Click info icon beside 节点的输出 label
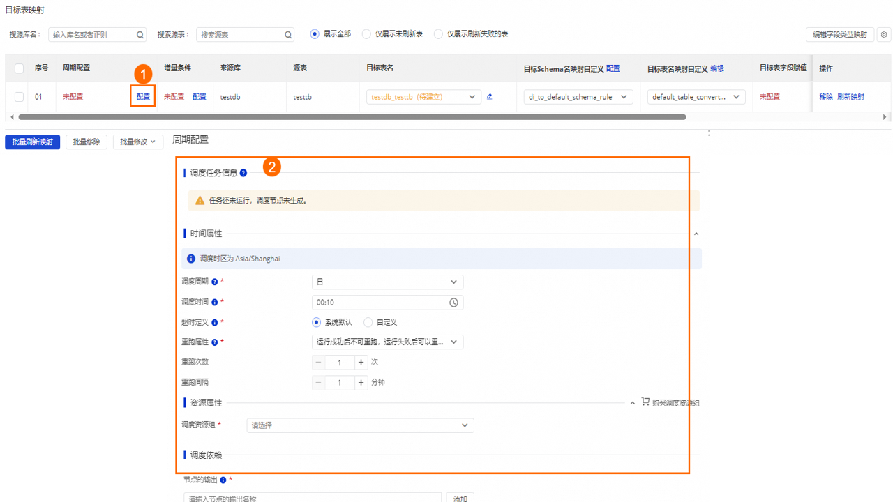The height and width of the screenshot is (502, 893). tap(223, 480)
